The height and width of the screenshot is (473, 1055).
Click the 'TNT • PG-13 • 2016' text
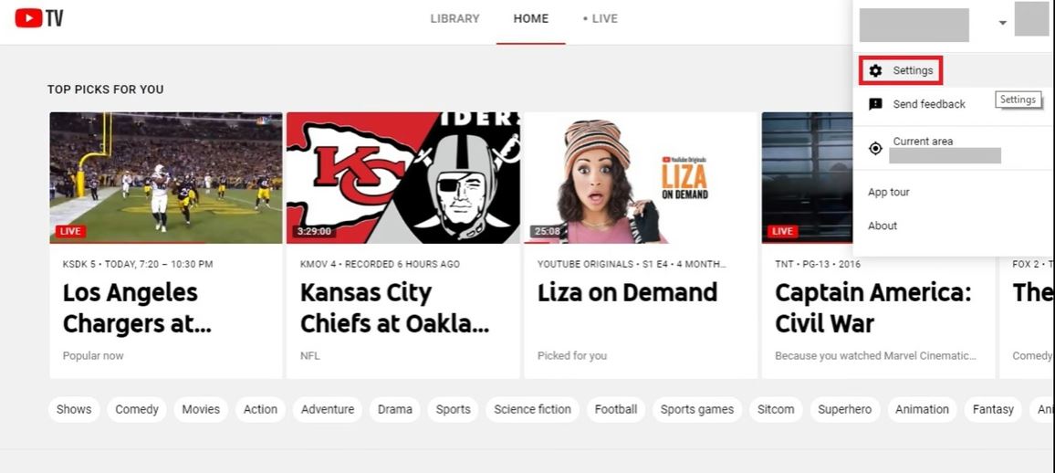point(817,265)
